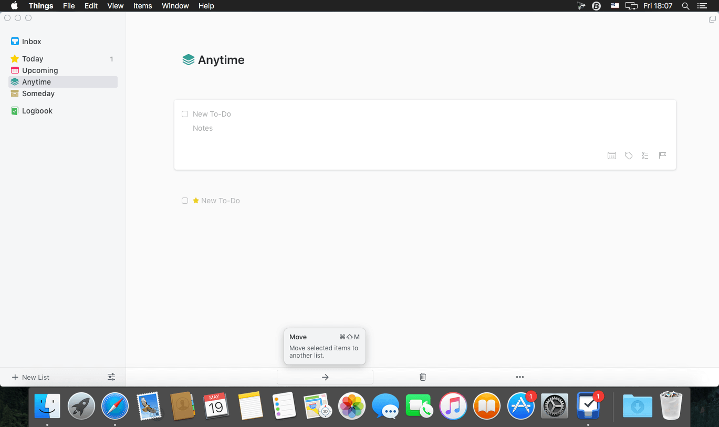Click the new window icon at top right
The image size is (719, 427).
click(x=712, y=19)
